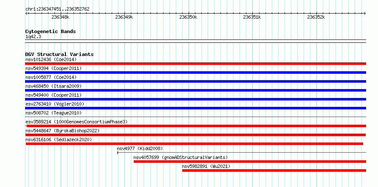
Task: Click the blue nsv549400 variant bar
Action: click(x=195, y=99)
